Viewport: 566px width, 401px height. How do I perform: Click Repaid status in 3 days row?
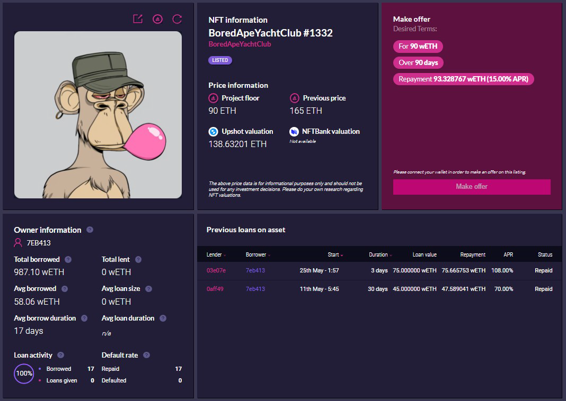tap(544, 270)
